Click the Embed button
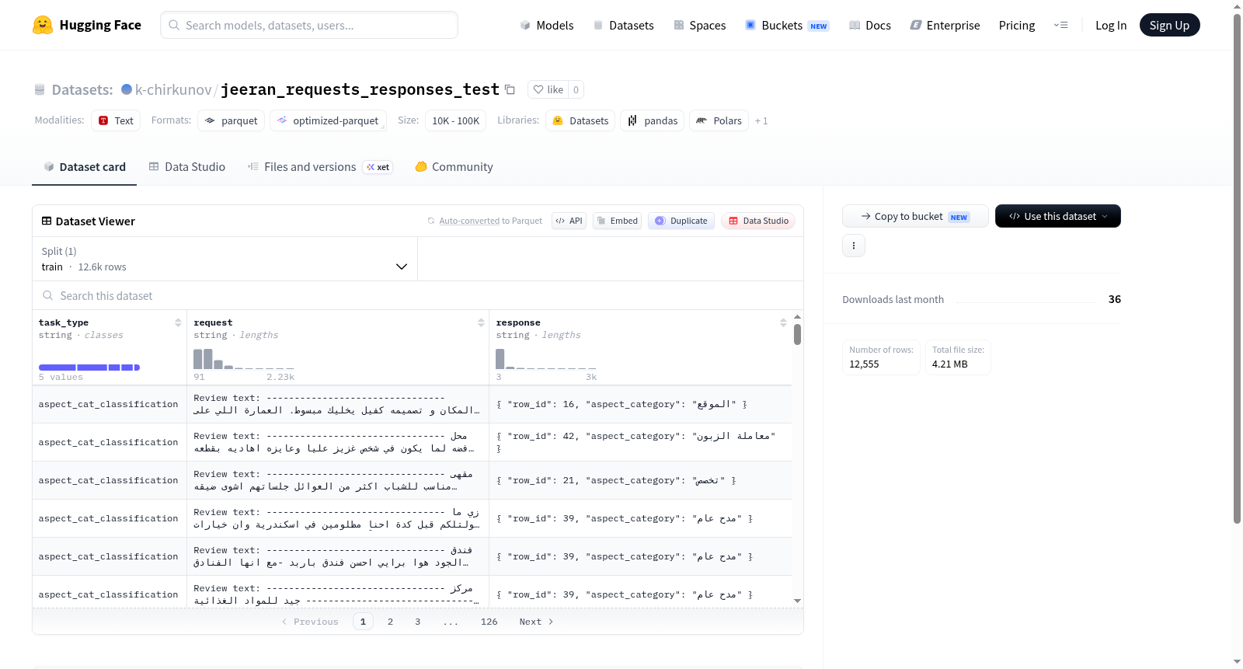 618,221
